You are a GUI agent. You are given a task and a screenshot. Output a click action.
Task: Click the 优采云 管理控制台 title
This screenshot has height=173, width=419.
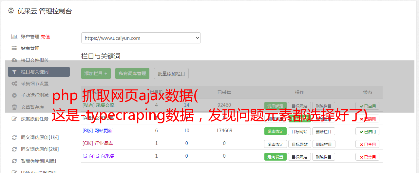(x=45, y=11)
